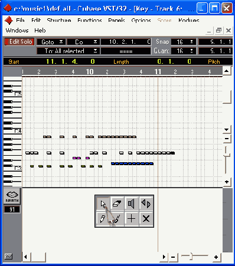Choose the crosshair plus tool in toolbox

132,219
